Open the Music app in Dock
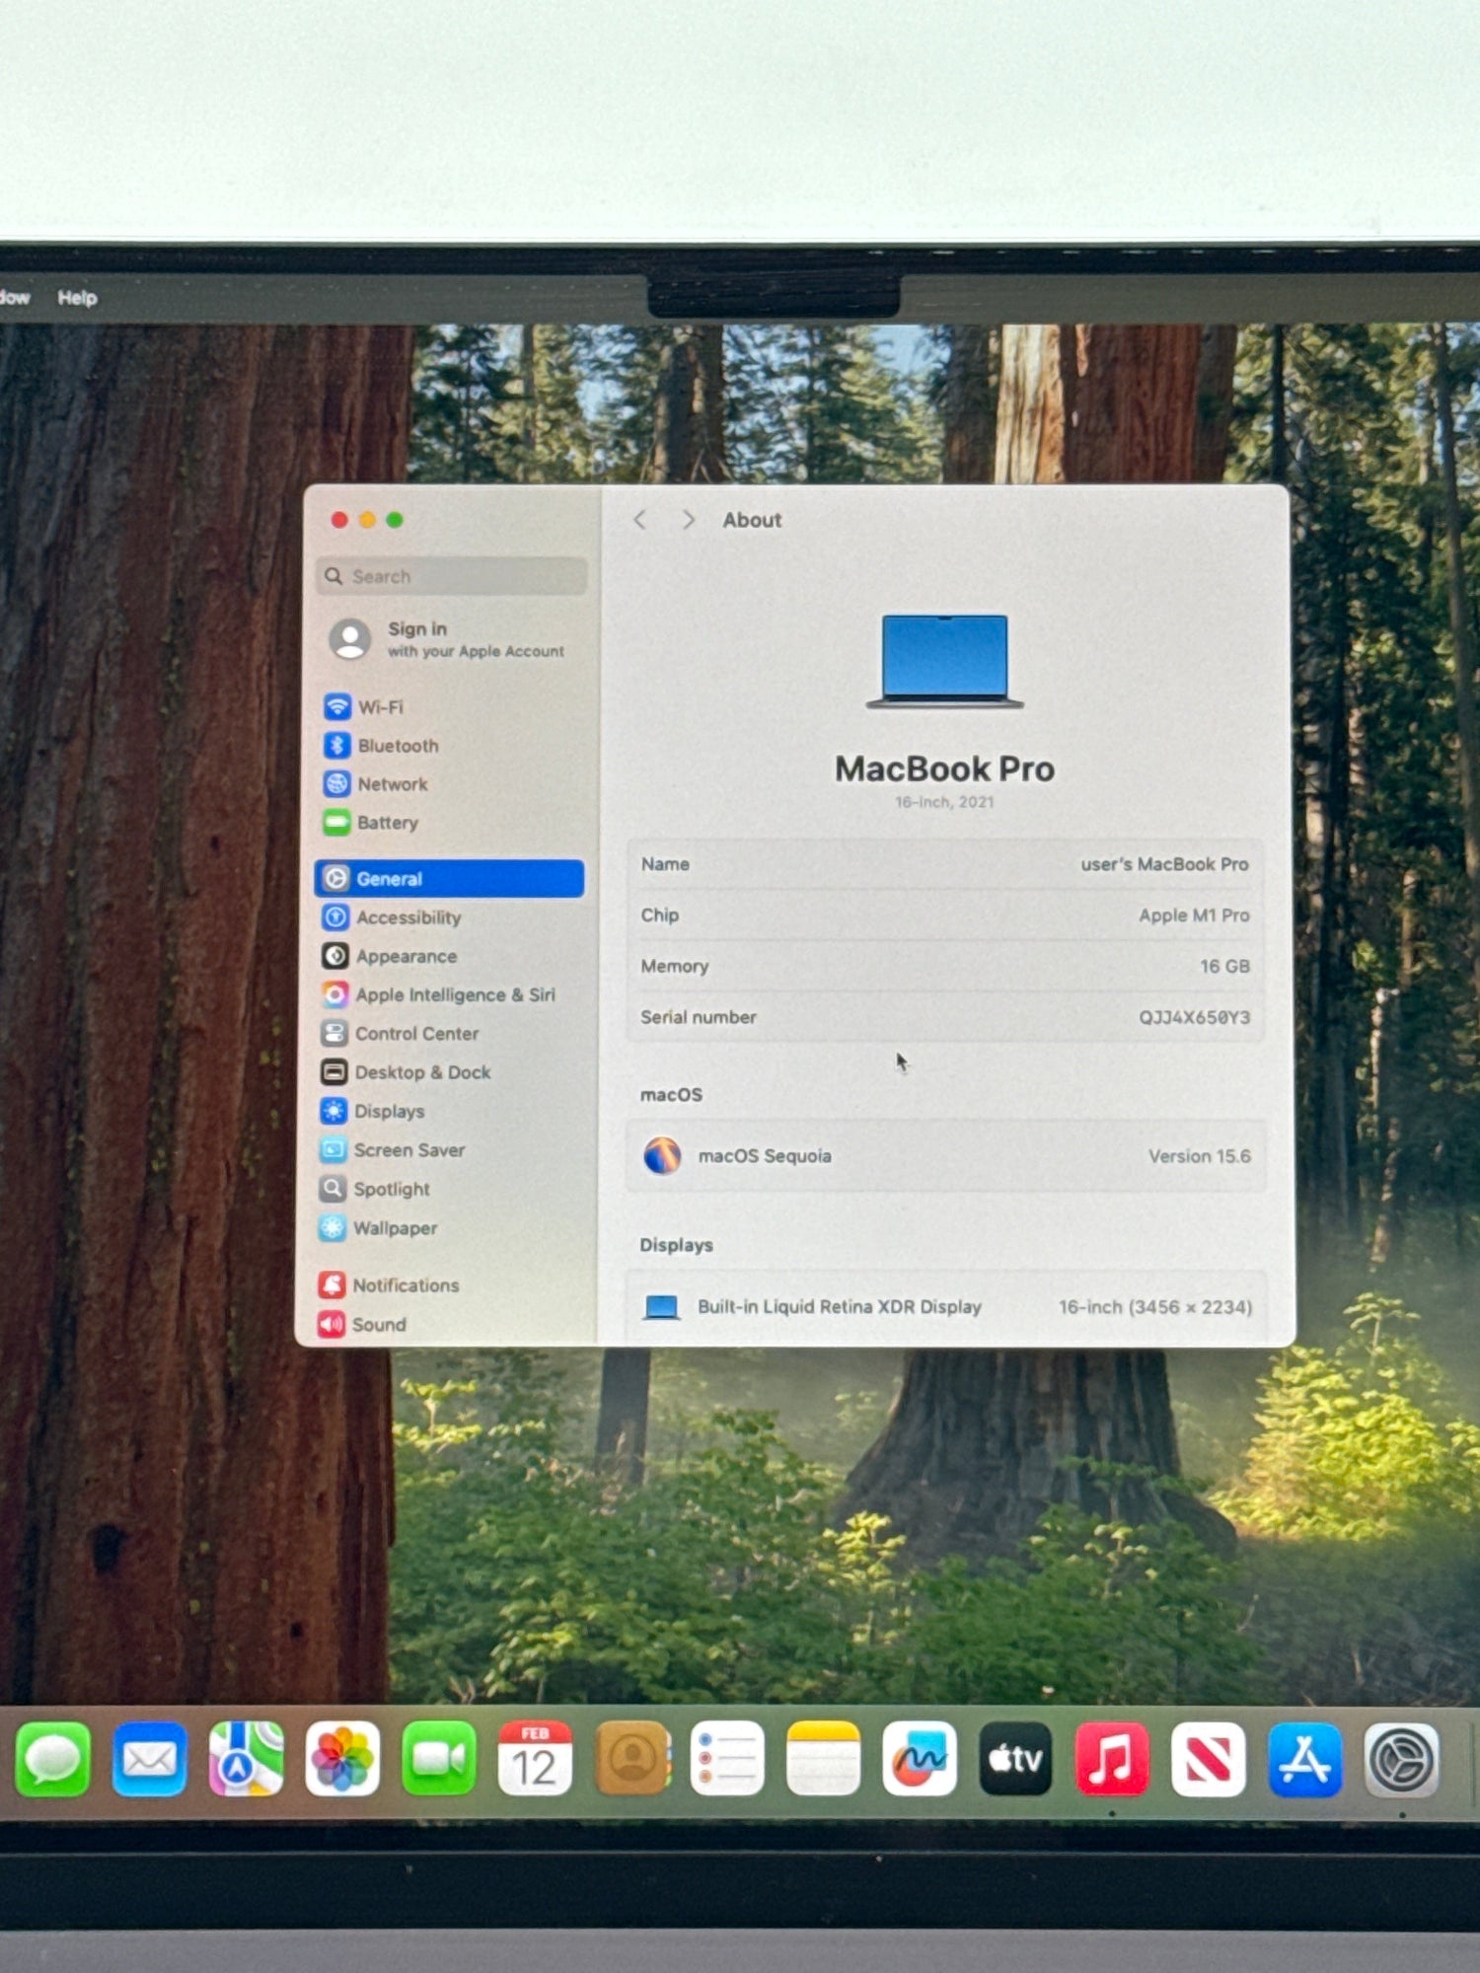Viewport: 1480px width, 1973px height. [1111, 1760]
